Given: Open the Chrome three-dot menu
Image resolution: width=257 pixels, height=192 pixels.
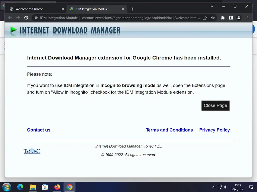Looking at the screenshot, I should [247, 18].
